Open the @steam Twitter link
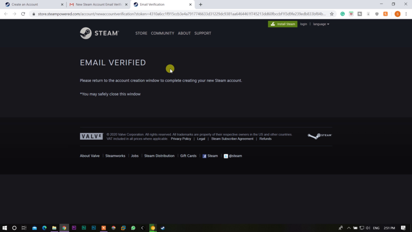This screenshot has height=232, width=412. 233,156
